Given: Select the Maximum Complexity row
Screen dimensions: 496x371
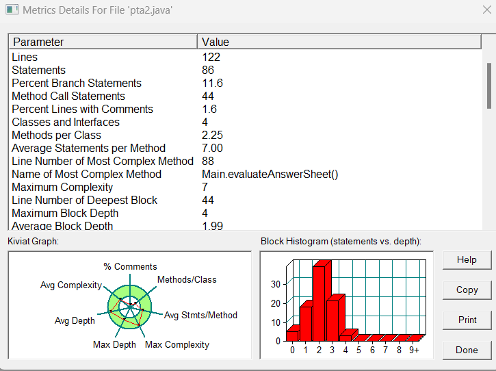Looking at the screenshot, I should pyautogui.click(x=245, y=187).
